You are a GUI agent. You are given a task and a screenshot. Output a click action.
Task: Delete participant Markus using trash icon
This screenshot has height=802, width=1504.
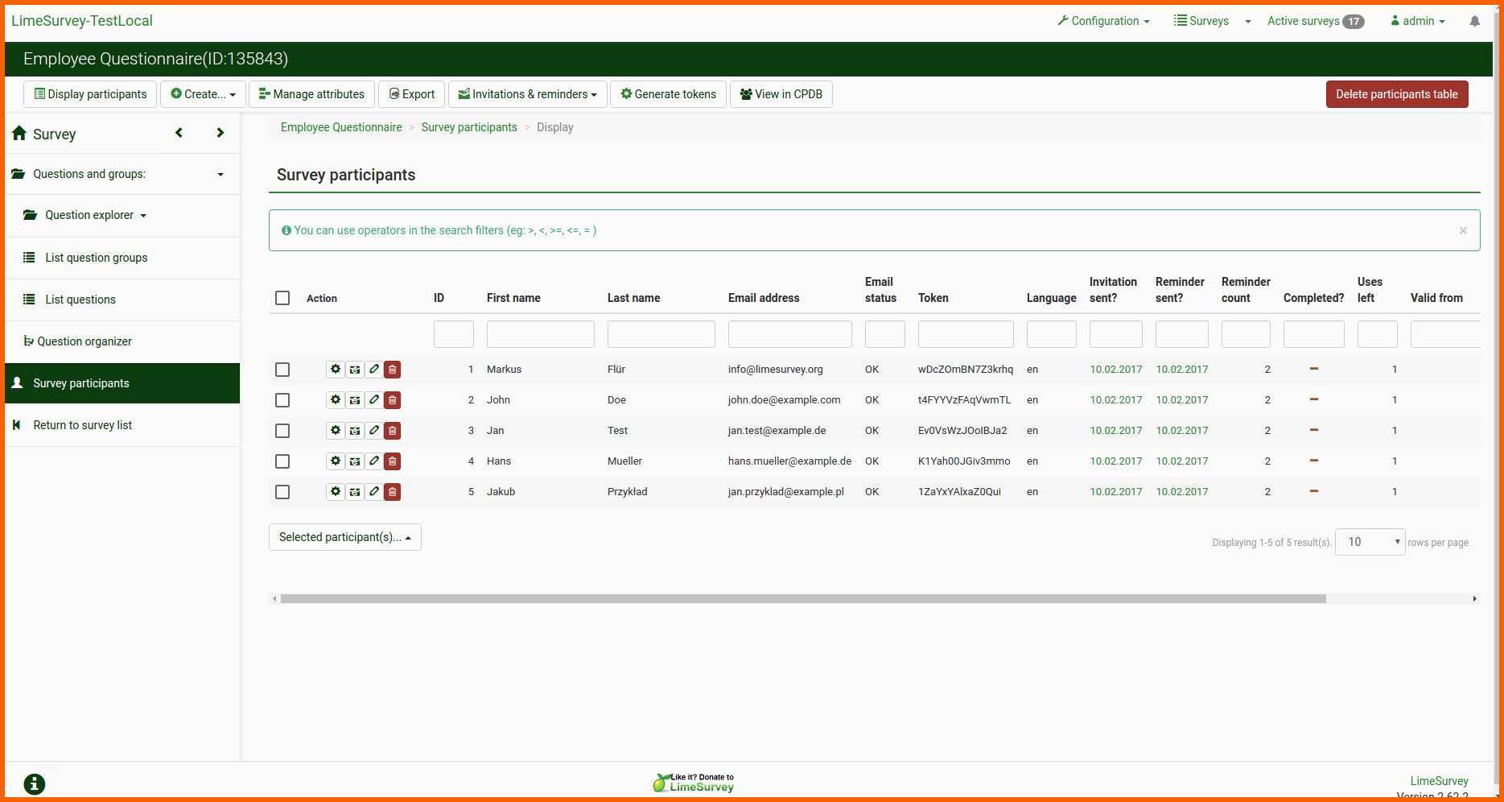[393, 370]
